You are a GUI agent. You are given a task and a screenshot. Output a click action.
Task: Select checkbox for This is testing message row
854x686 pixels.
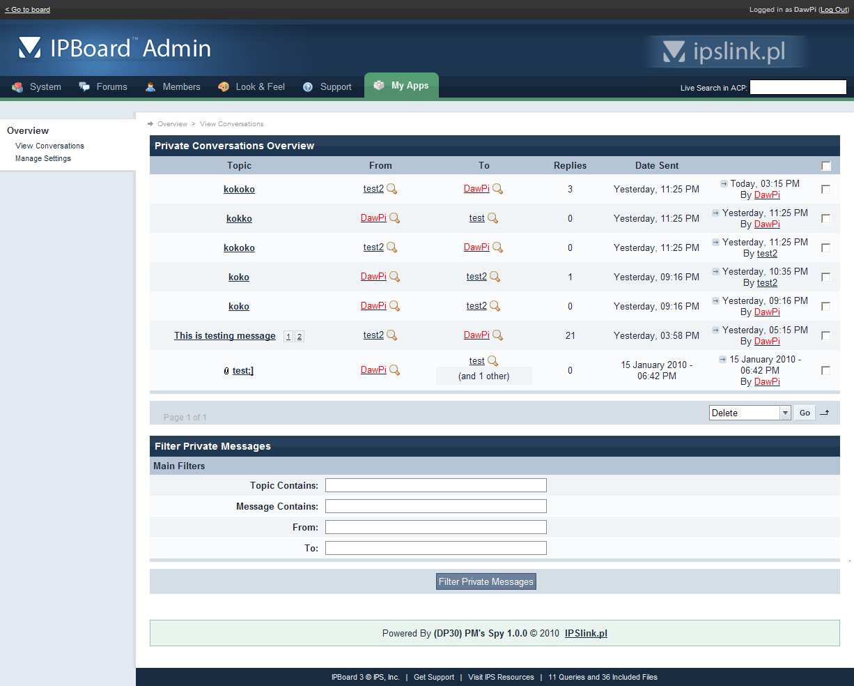tap(826, 335)
